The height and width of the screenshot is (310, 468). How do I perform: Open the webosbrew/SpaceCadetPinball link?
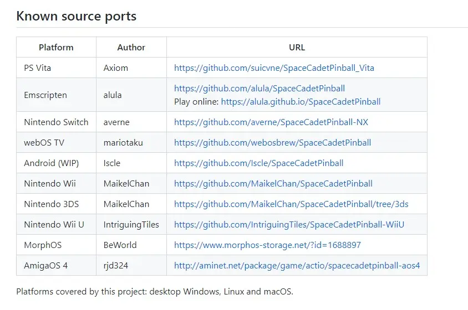272,142
